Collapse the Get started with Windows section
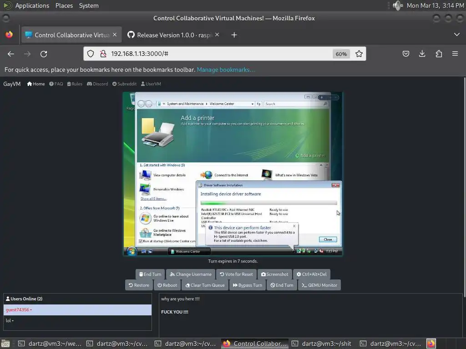466x349 pixels. click(321, 165)
